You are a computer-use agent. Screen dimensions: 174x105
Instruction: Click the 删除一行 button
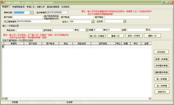click(x=152, y=36)
